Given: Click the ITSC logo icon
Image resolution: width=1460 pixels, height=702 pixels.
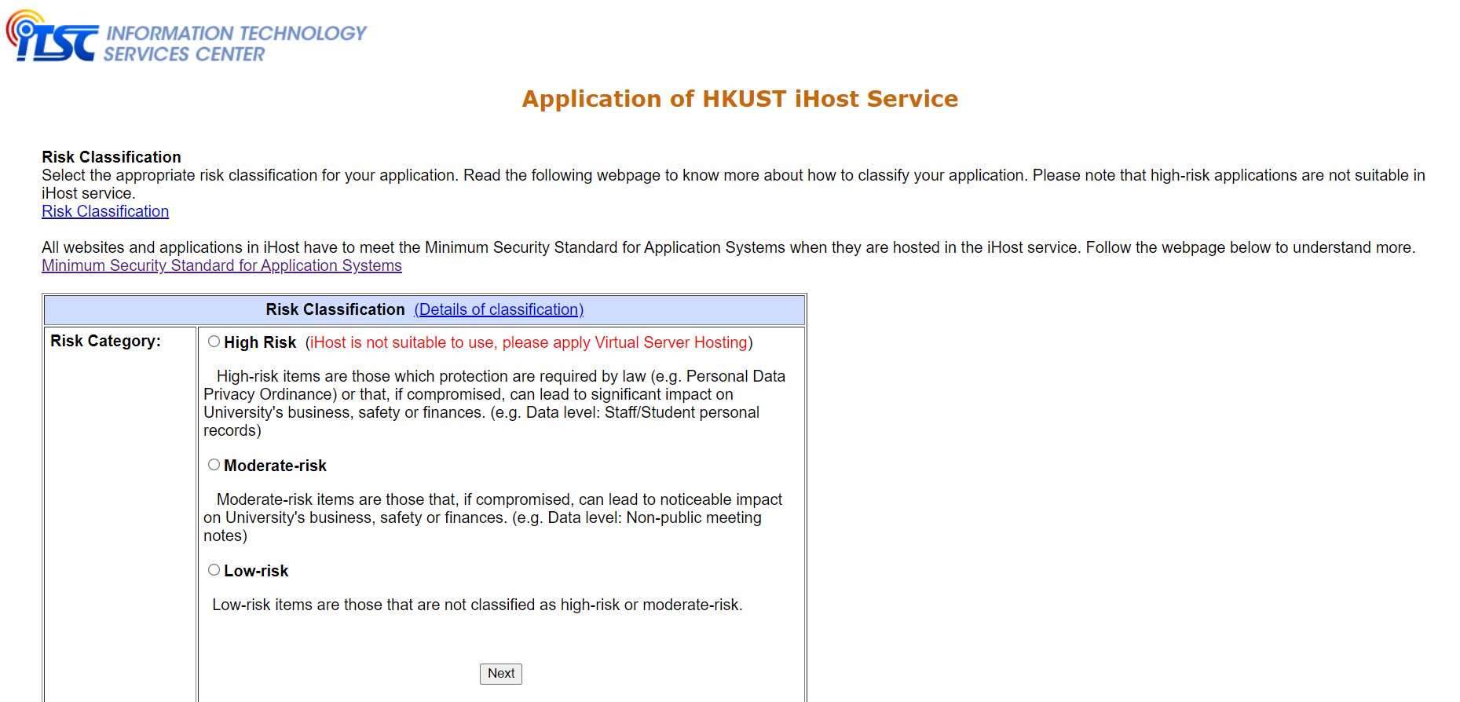Looking at the screenshot, I should point(51,38).
